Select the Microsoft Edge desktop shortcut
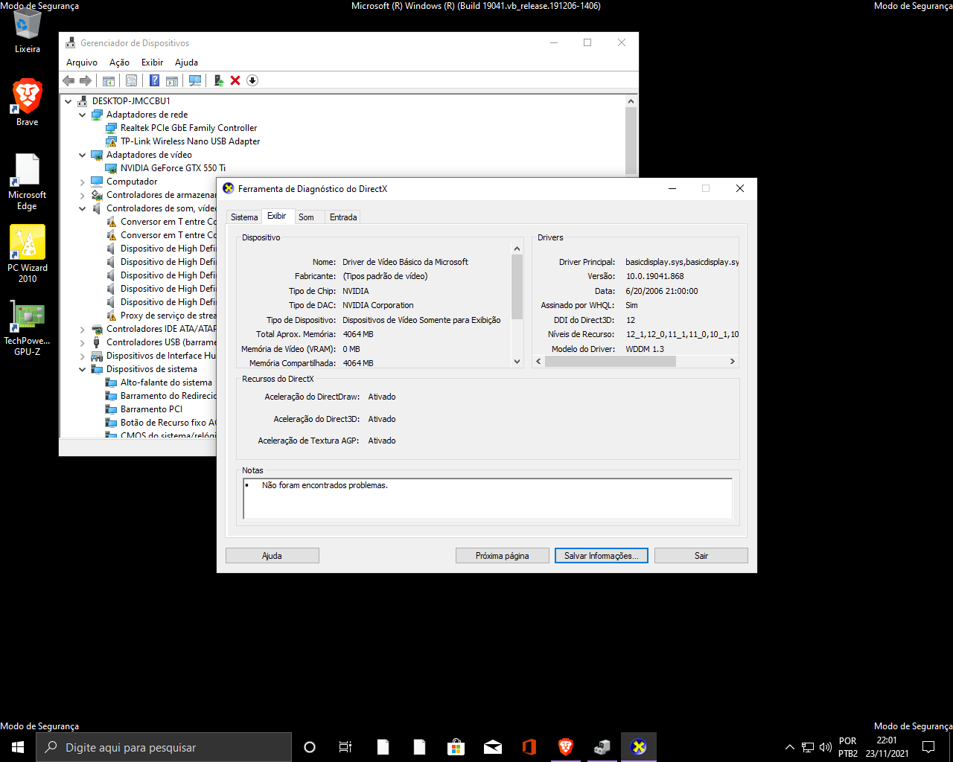953x762 pixels. coord(28,182)
